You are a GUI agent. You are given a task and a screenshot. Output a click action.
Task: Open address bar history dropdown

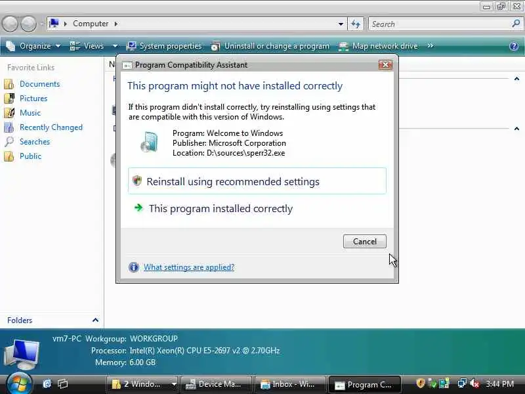[341, 24]
